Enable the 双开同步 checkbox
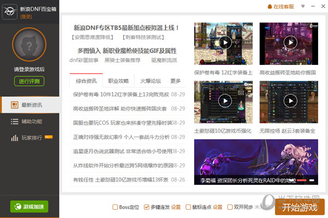 click(x=230, y=207)
